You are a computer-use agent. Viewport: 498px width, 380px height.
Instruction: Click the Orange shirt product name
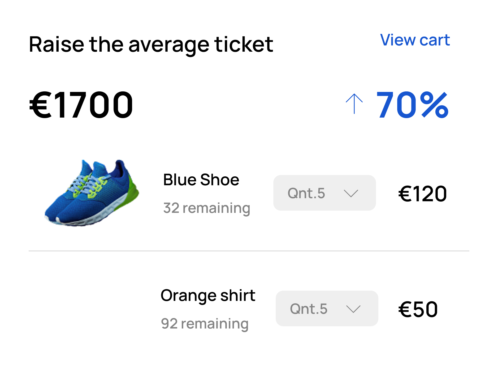[x=208, y=296]
